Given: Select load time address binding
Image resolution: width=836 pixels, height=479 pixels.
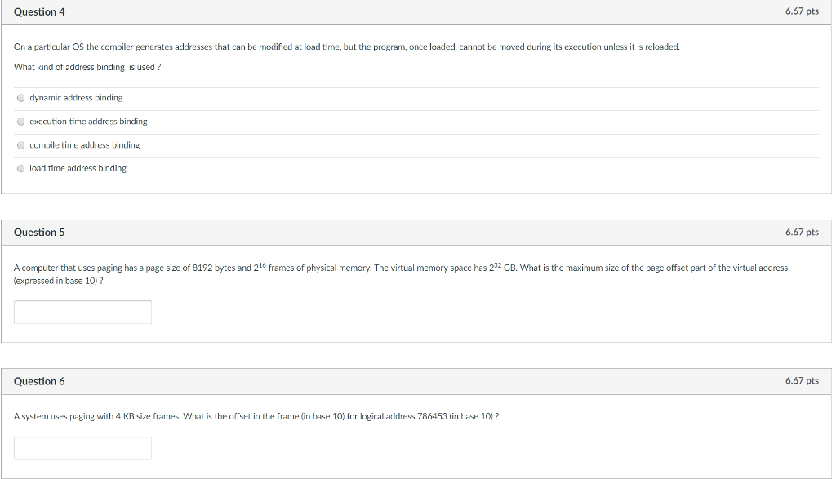Looking at the screenshot, I should pyautogui.click(x=20, y=168).
